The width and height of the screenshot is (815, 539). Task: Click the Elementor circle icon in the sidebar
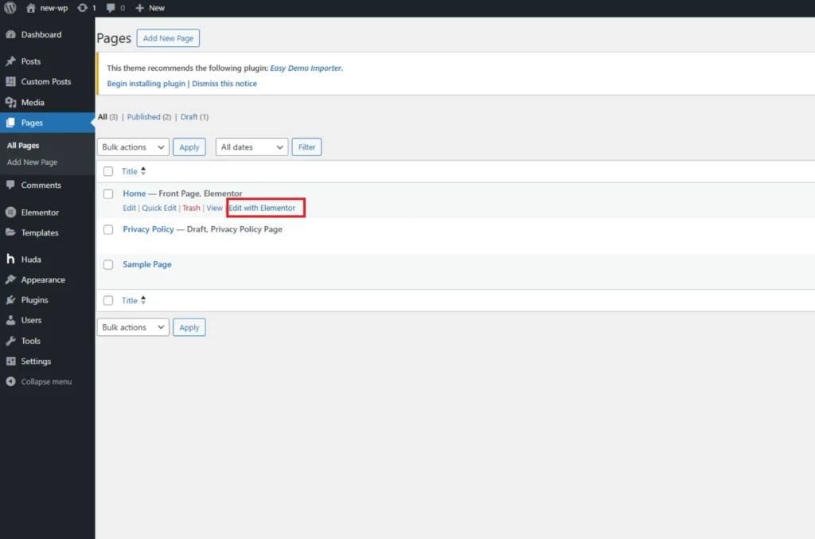[x=10, y=212]
